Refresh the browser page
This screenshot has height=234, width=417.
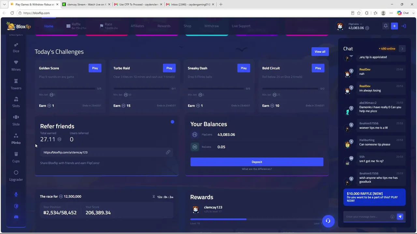[12, 13]
